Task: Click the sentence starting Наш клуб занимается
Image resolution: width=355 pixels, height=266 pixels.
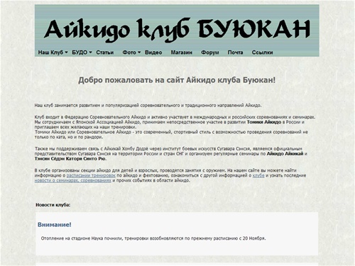Action: click(x=148, y=106)
